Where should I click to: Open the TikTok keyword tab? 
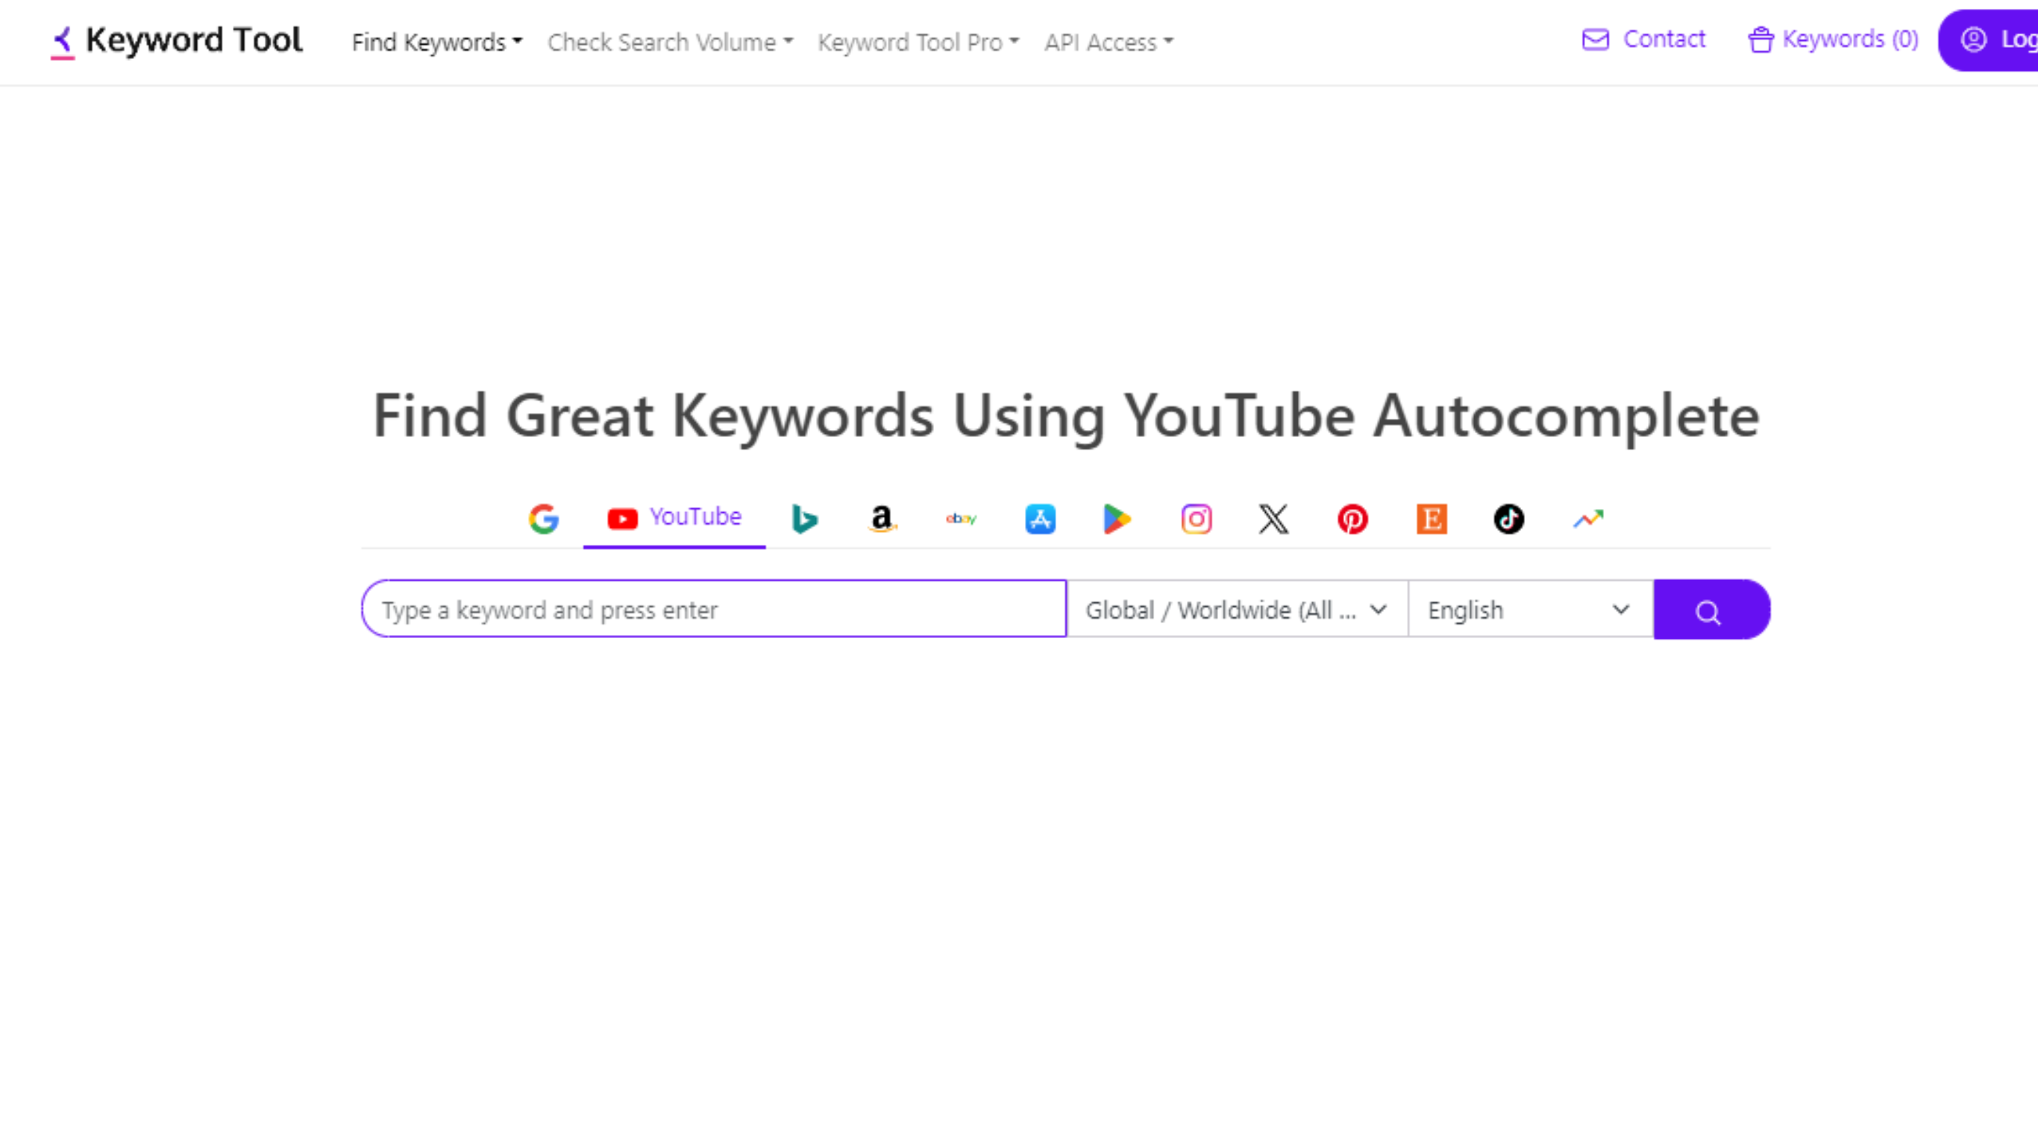[1508, 519]
